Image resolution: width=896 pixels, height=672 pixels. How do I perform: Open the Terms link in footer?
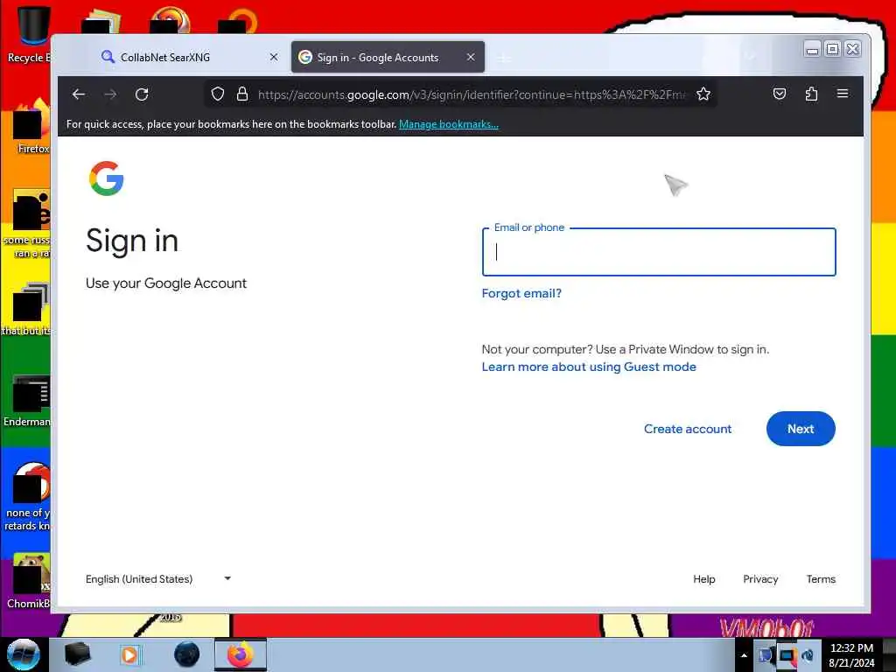[x=821, y=579]
